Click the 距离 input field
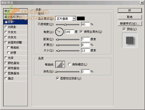The image size is (145, 110). [x=85, y=39]
